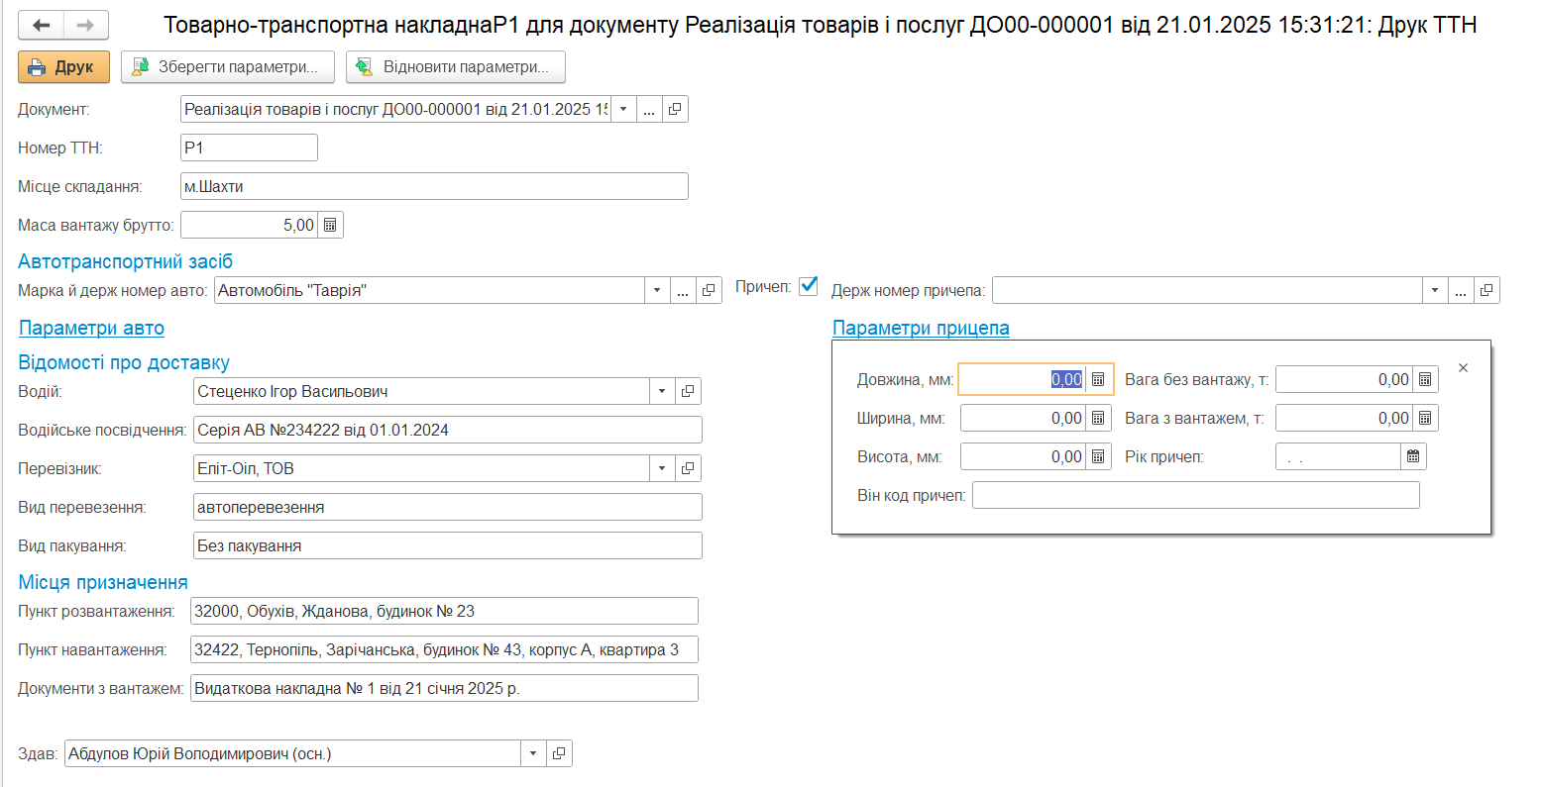Click the Документи з вантажем field

click(x=444, y=688)
